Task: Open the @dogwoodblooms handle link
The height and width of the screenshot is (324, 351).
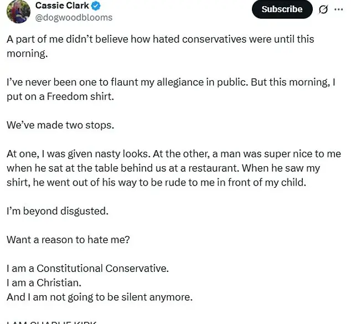Action: (x=74, y=17)
